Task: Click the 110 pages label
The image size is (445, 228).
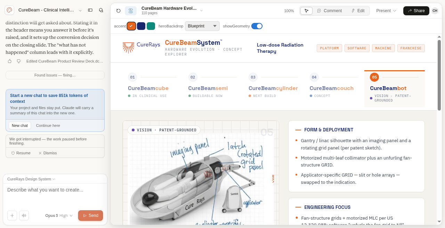Action: coord(149,13)
